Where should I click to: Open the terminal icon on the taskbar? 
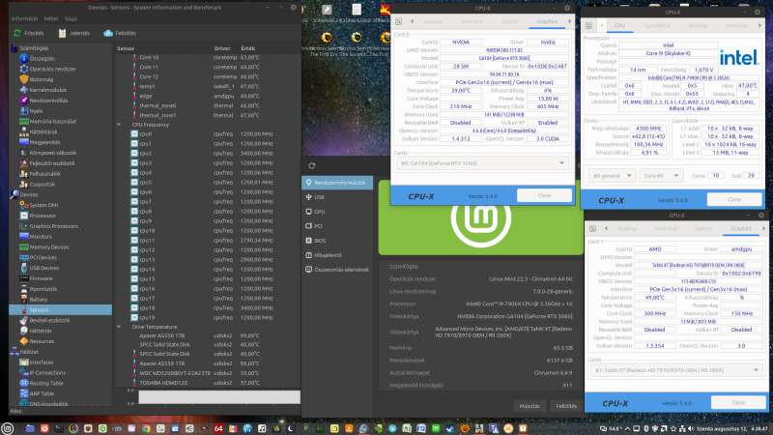[x=59, y=428]
